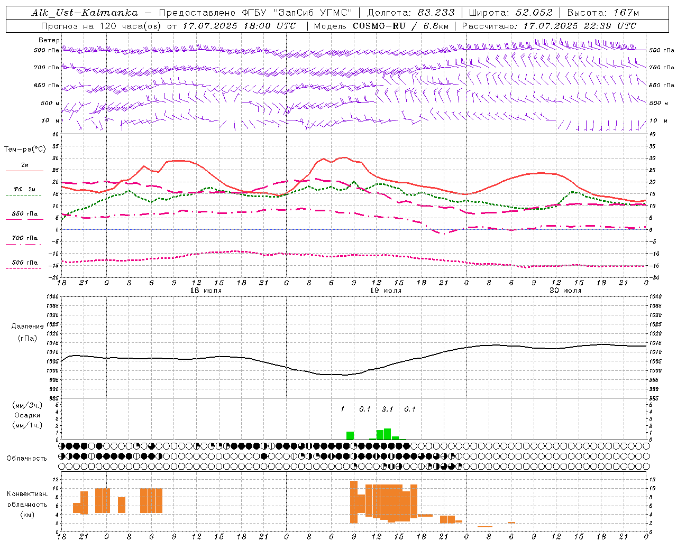Select the Давление pressure panel label
Viewport: 677px width, 541px height.
[x=28, y=327]
